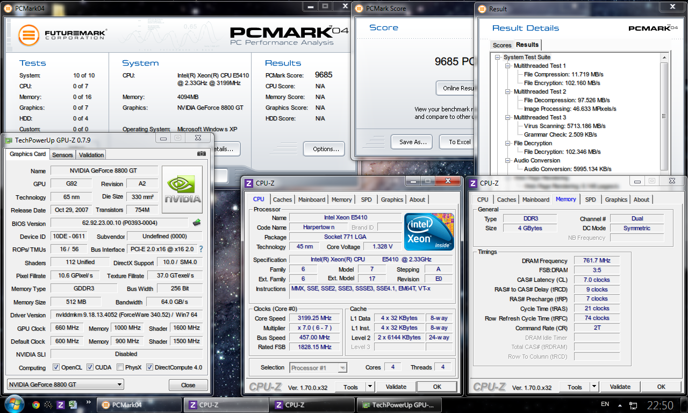Collapse Multithreaded Test 2 node

(508, 91)
